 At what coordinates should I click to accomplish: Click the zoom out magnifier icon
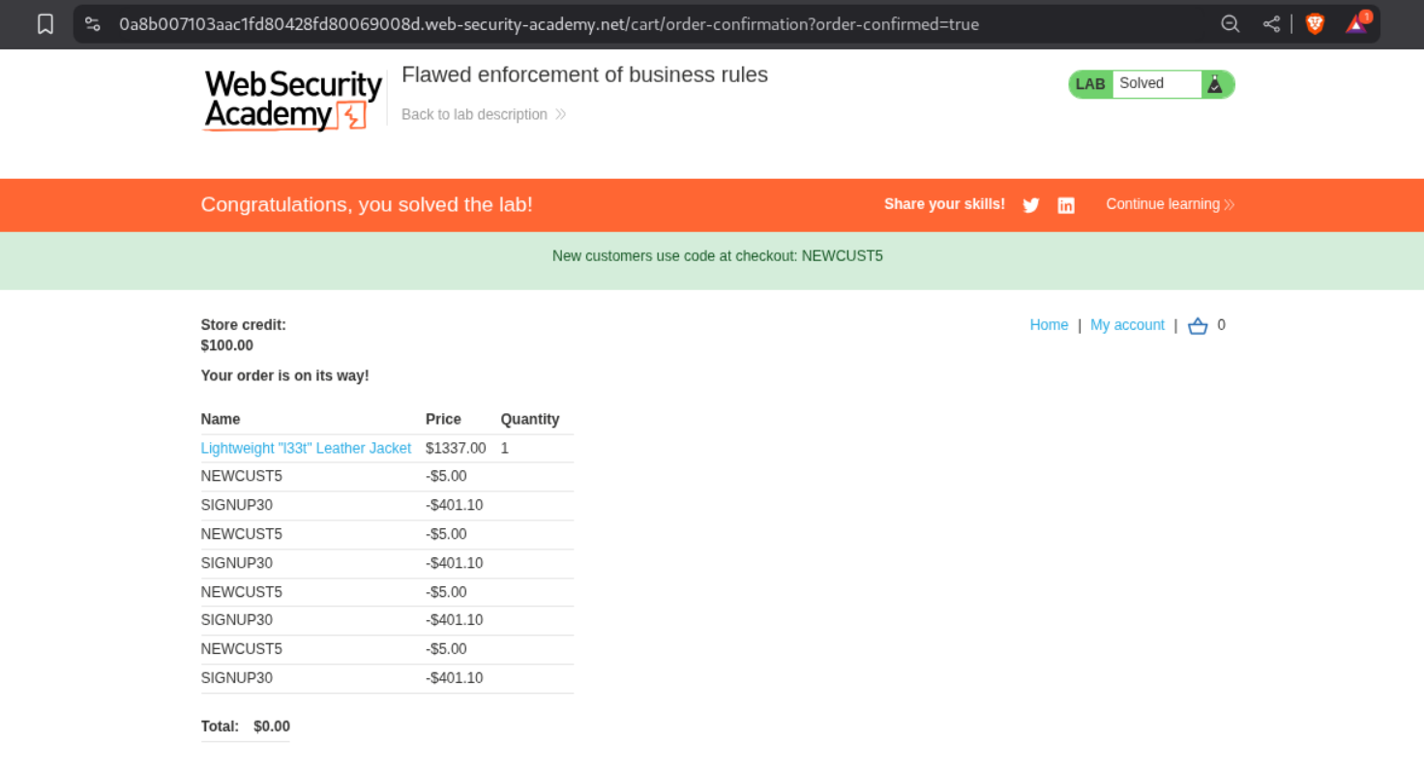tap(1230, 24)
